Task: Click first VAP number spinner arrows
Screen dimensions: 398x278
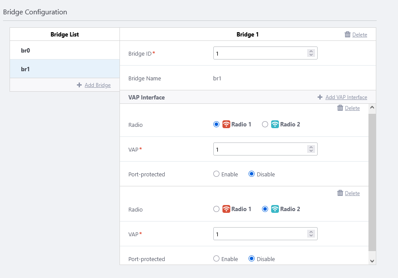Action: click(x=311, y=149)
